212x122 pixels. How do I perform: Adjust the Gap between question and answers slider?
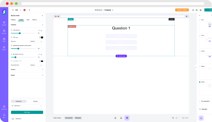point(18,48)
